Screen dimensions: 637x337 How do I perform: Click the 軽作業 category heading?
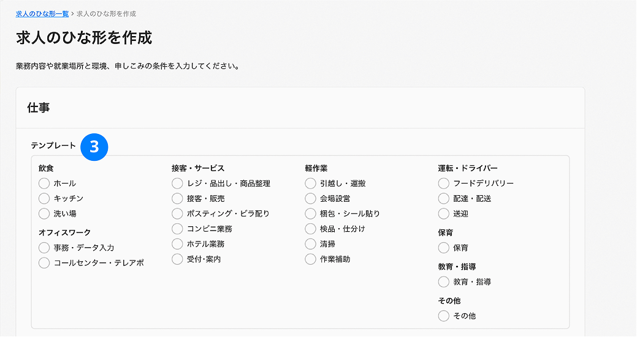316,168
